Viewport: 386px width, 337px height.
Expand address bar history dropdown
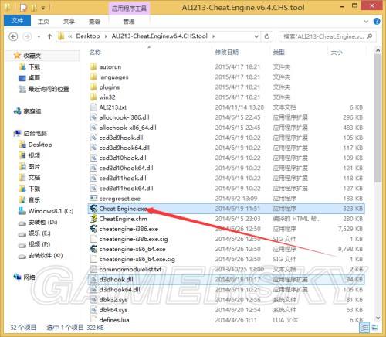tap(256, 36)
